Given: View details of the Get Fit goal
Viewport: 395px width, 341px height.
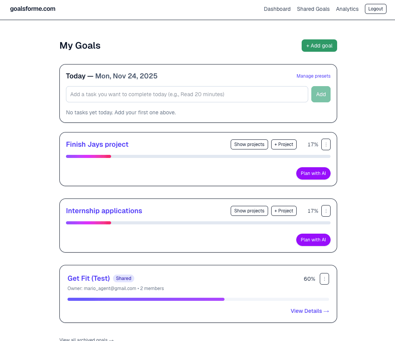Looking at the screenshot, I should [309, 311].
